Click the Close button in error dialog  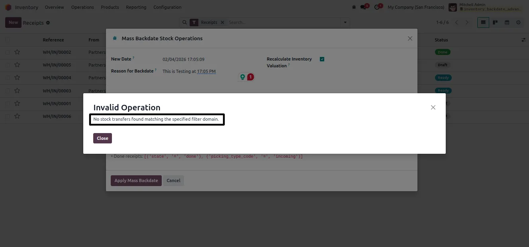tap(102, 138)
